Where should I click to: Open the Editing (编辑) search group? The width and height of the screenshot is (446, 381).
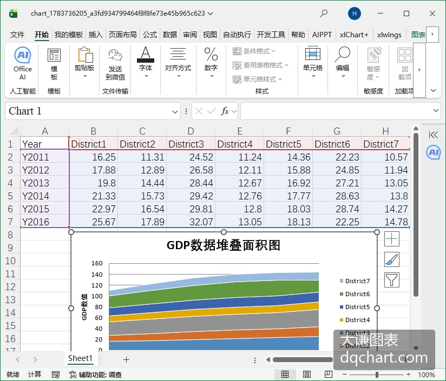pyautogui.click(x=343, y=62)
